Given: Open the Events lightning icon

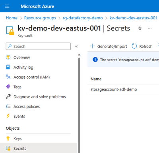Looking at the screenshot, I should (x=8, y=116).
